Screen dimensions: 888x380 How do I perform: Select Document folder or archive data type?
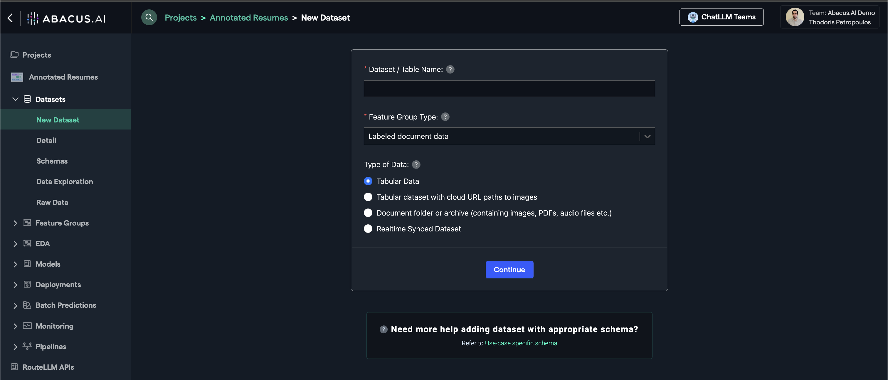coord(368,213)
